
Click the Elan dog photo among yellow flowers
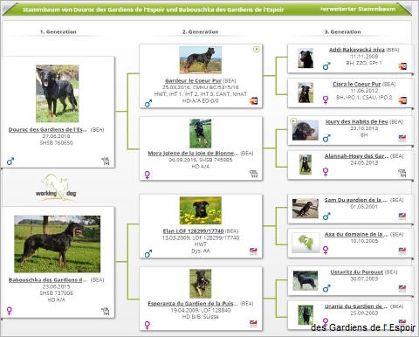click(201, 210)
